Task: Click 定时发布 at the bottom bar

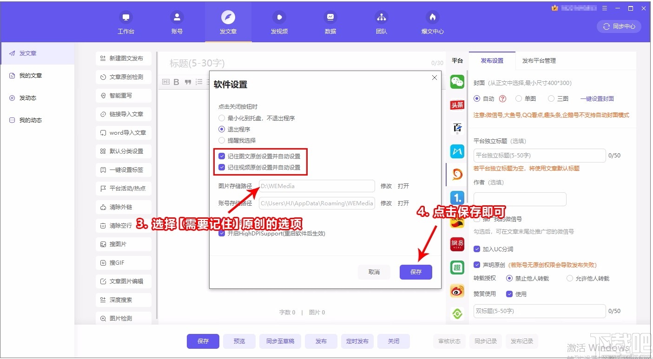Action: 357,341
